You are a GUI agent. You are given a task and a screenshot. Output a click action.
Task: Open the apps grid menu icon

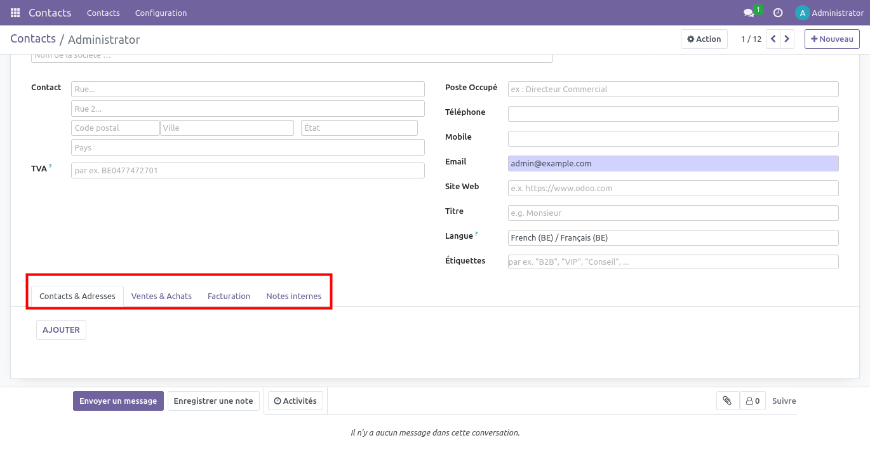click(15, 13)
